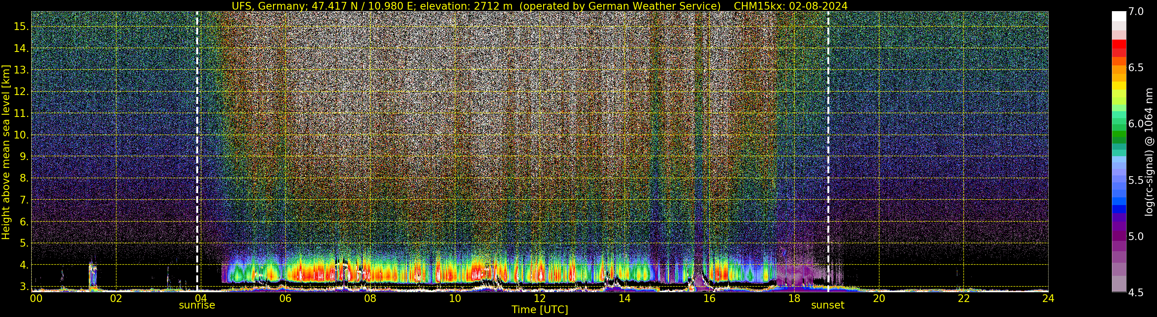Click the 'Height above mean sea level [km]' axis label
The width and height of the screenshot is (1157, 317).
tap(6, 152)
